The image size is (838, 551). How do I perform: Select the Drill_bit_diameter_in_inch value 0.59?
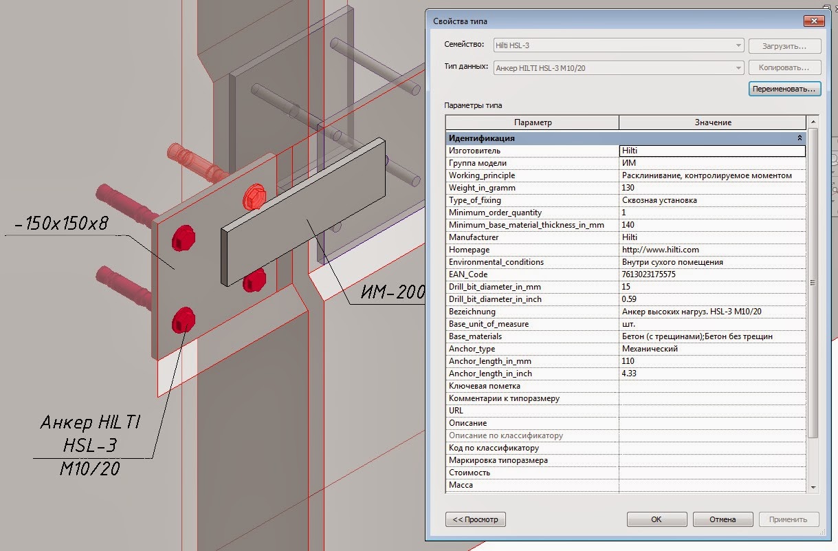point(712,299)
